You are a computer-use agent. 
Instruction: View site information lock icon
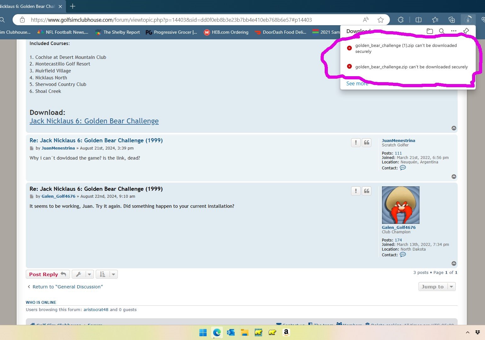point(22,20)
